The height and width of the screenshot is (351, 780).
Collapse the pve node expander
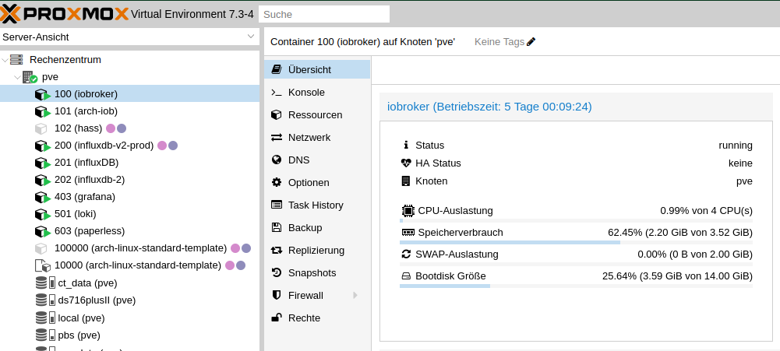pos(17,77)
